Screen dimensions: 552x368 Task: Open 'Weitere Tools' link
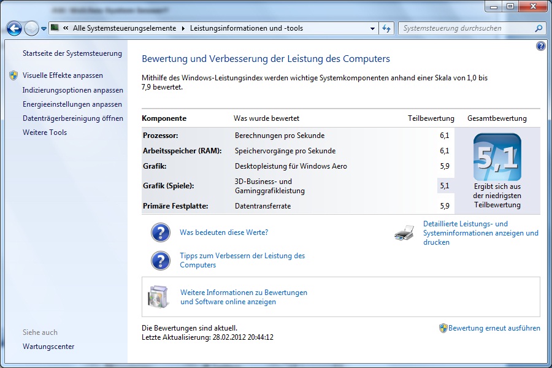45,132
